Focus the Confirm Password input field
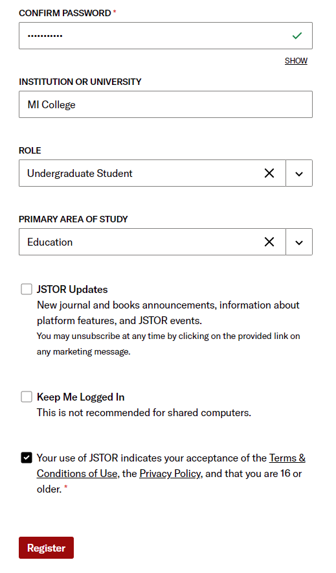Image resolution: width=336 pixels, height=573 pixels. [x=166, y=36]
